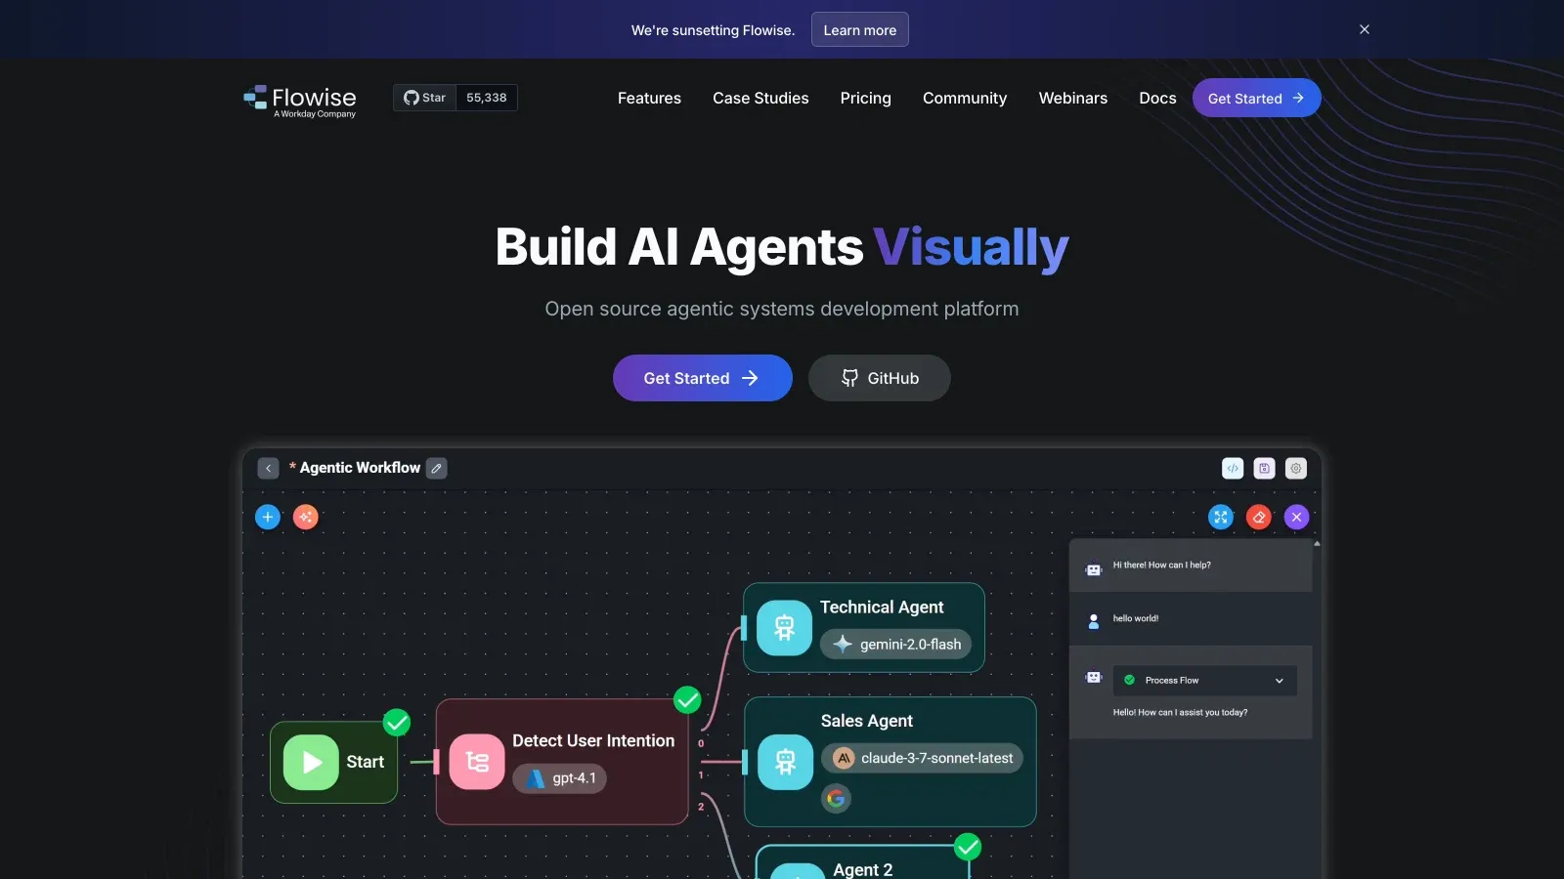Click the red clear chat eraser icon
This screenshot has width=1564, height=879.
(1259, 517)
